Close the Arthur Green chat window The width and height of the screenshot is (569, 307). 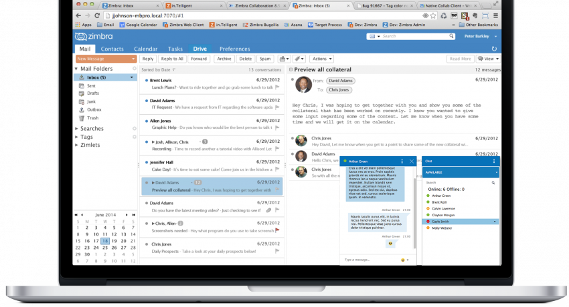point(412,162)
